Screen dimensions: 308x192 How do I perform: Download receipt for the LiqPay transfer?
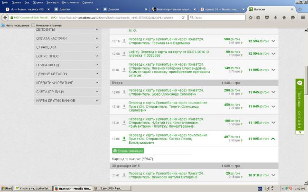click(x=124, y=53)
